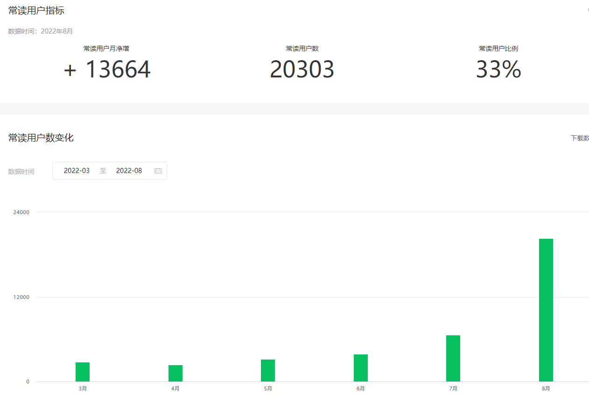This screenshot has height=409, width=589.
Task: Click the 20303 value
Action: click(x=302, y=69)
